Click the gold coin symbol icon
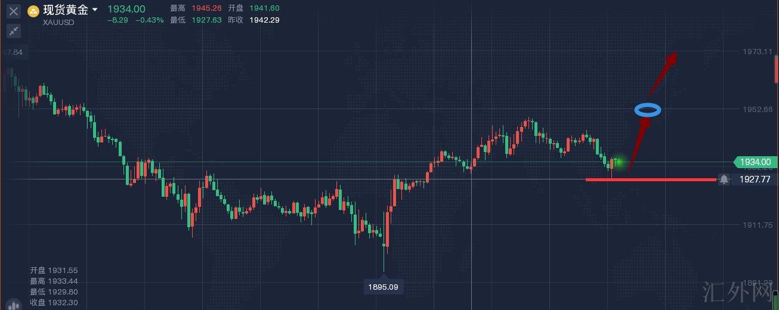This screenshot has width=779, height=310. click(33, 10)
